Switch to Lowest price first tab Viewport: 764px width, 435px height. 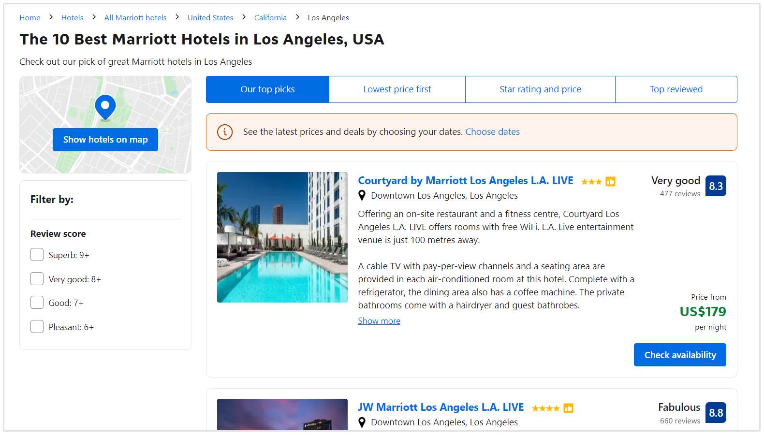click(x=397, y=89)
